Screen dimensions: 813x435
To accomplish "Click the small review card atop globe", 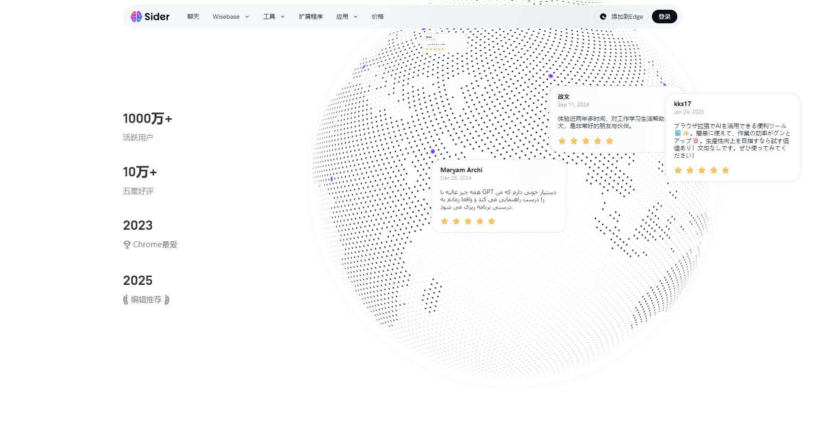I will (444, 43).
